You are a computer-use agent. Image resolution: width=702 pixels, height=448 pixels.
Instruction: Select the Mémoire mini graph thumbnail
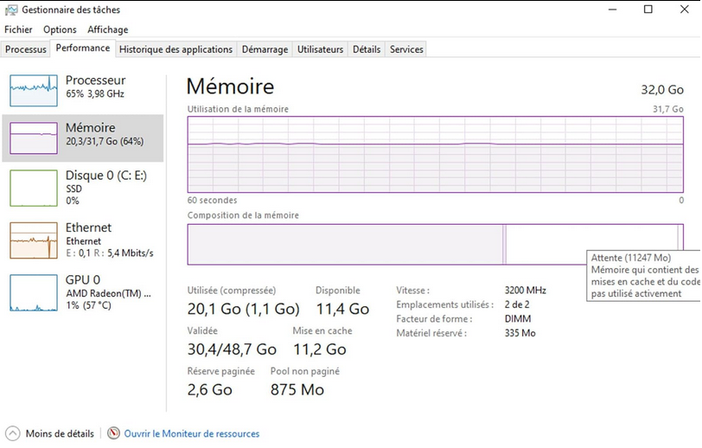[x=33, y=138]
